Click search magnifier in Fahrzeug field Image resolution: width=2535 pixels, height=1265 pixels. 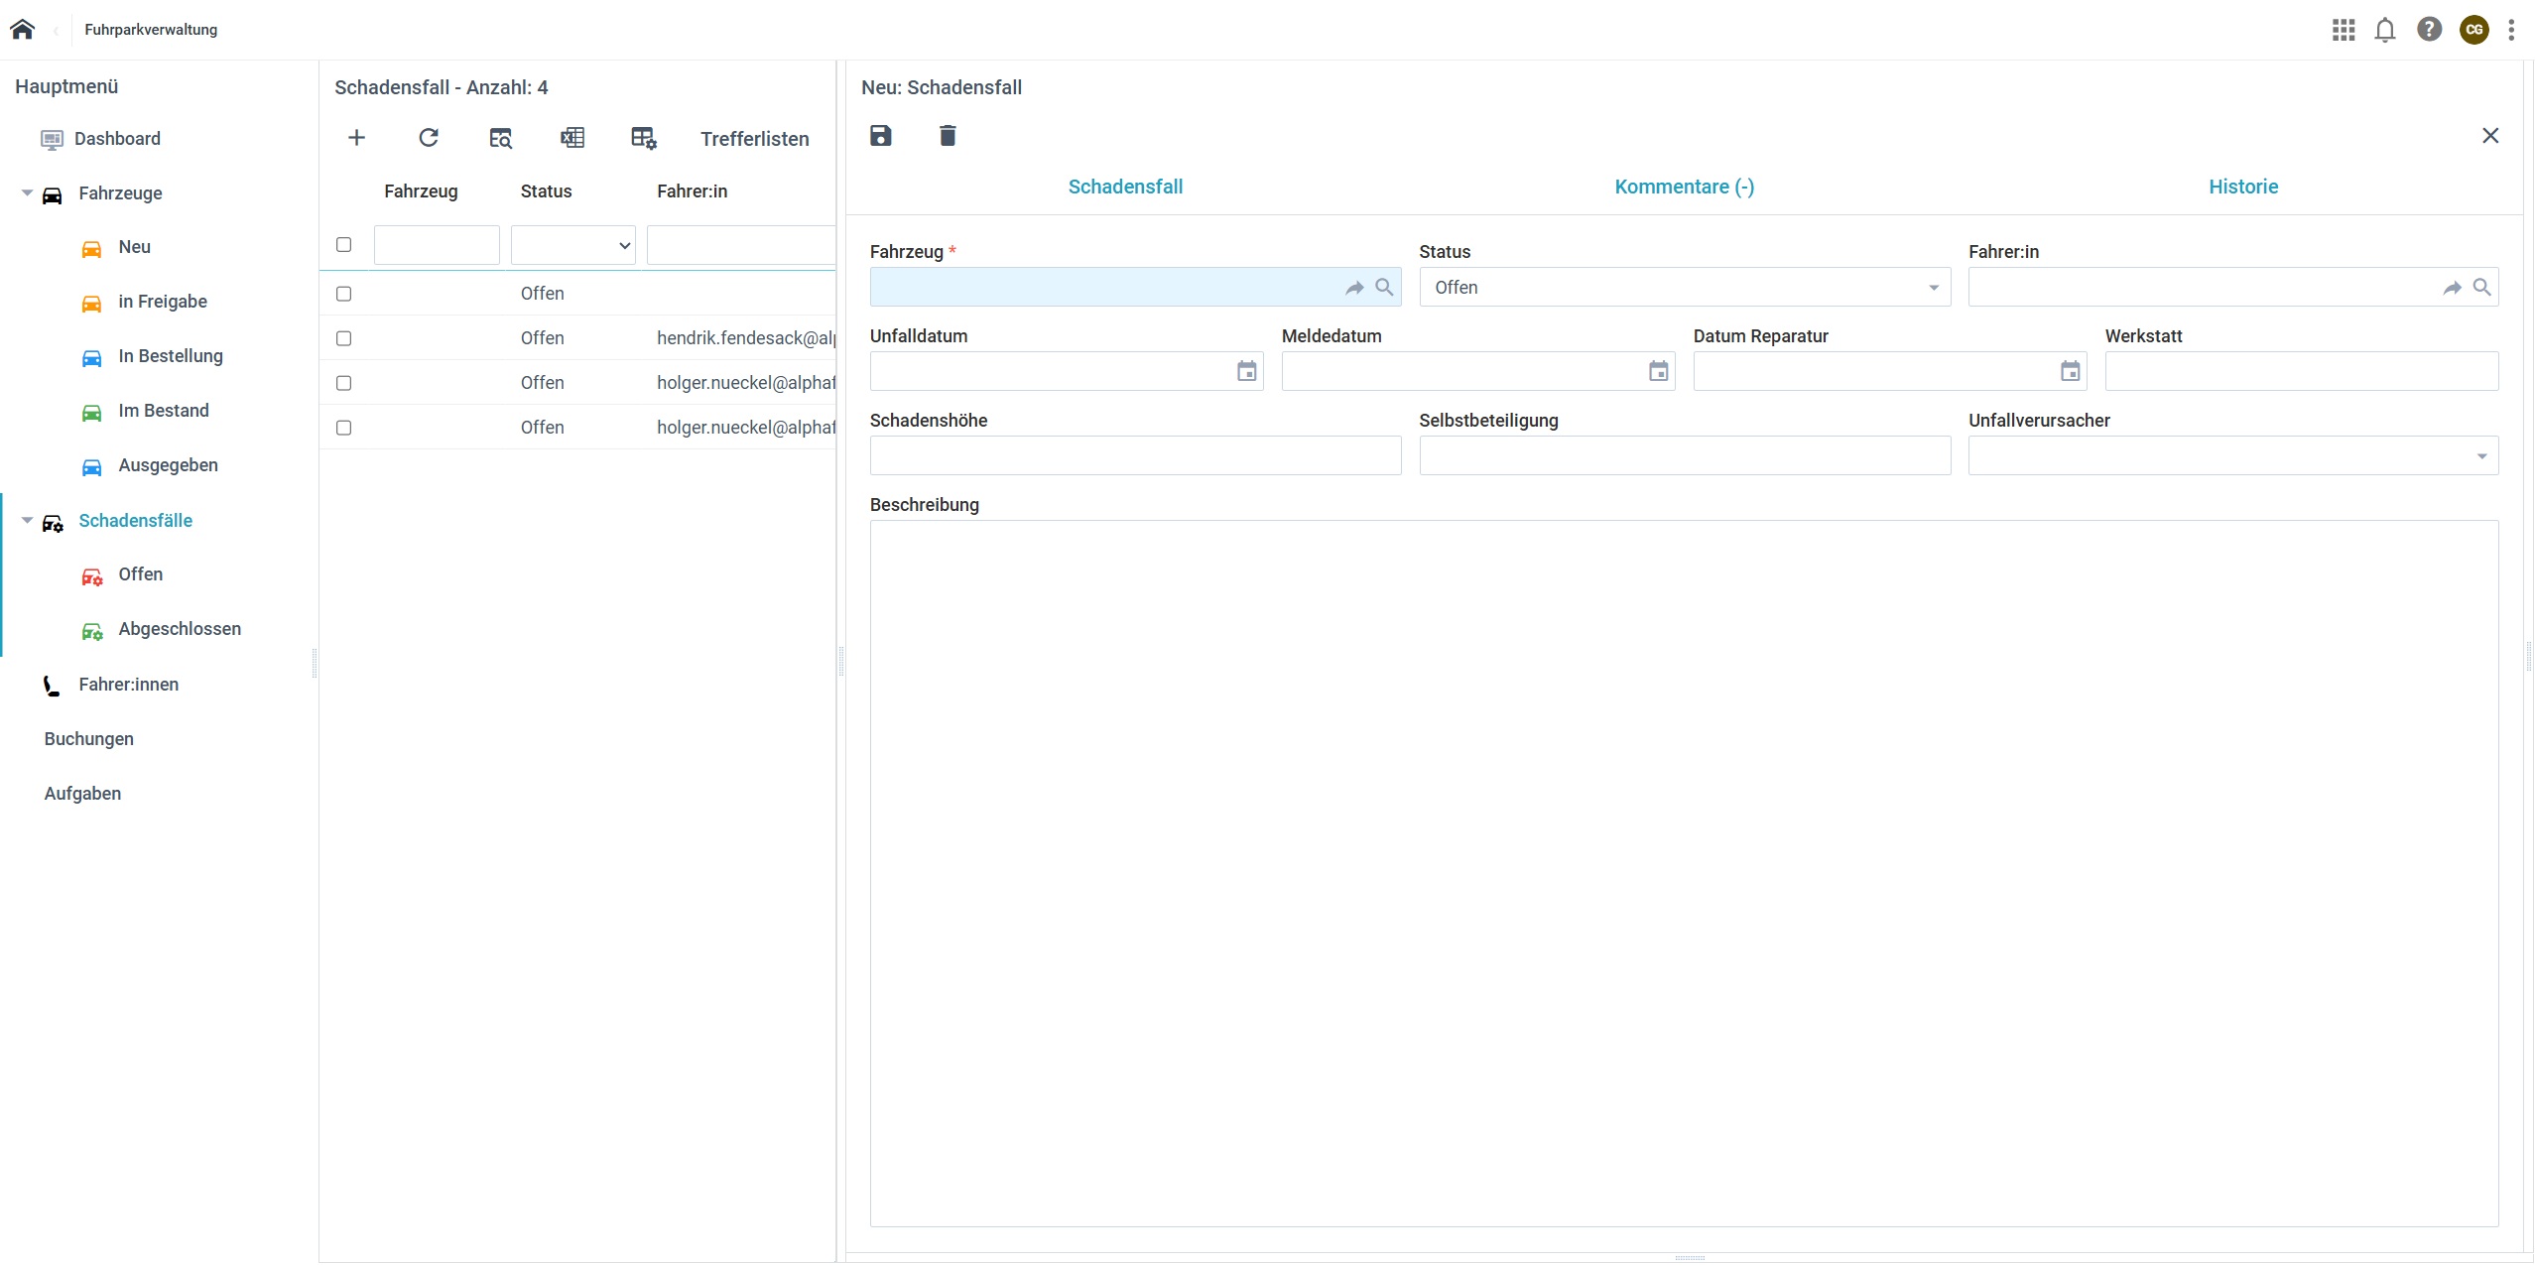(1384, 287)
